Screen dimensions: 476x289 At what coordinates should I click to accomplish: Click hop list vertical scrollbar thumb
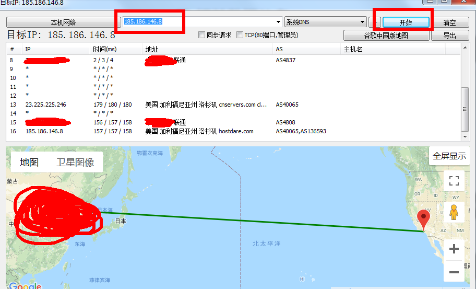pos(465,109)
